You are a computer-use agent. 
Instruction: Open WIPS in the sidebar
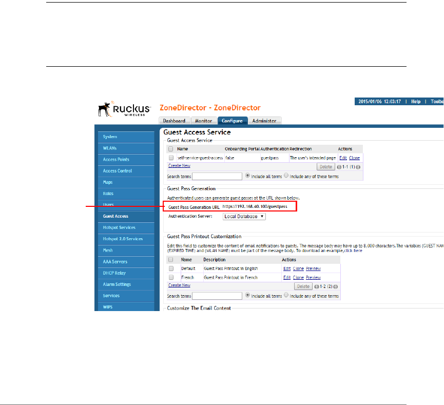coord(126,307)
